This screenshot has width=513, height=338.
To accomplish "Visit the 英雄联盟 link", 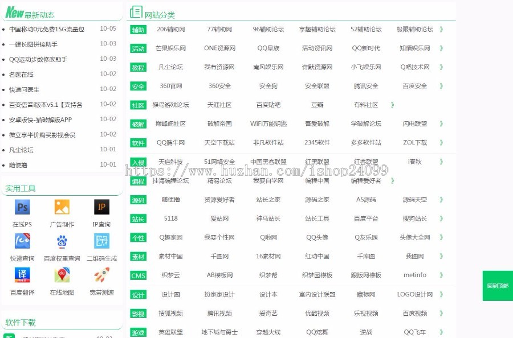I will coord(170,332).
